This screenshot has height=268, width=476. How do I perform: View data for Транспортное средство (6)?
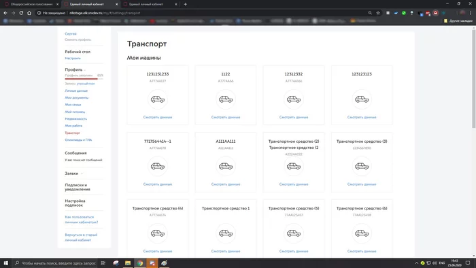tap(362, 251)
